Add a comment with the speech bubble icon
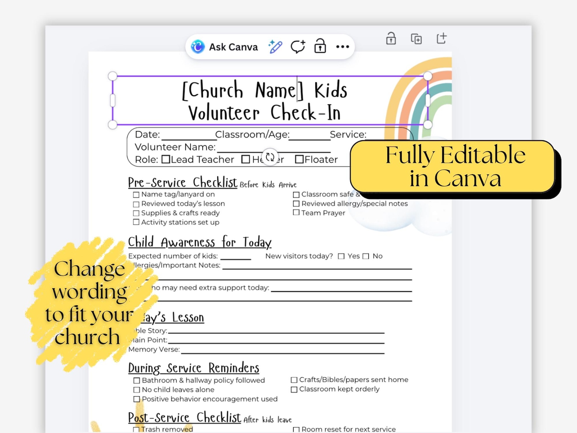The image size is (577, 433). coord(298,47)
